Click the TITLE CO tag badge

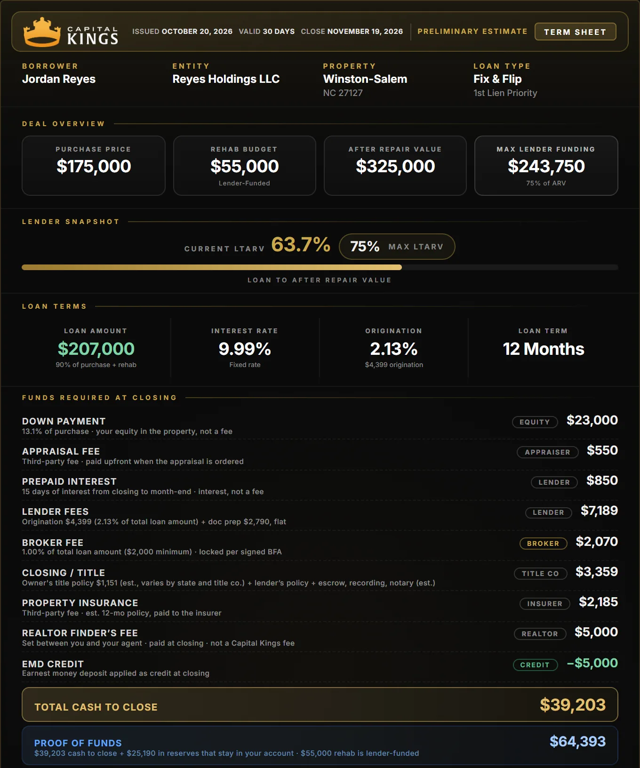tap(540, 574)
